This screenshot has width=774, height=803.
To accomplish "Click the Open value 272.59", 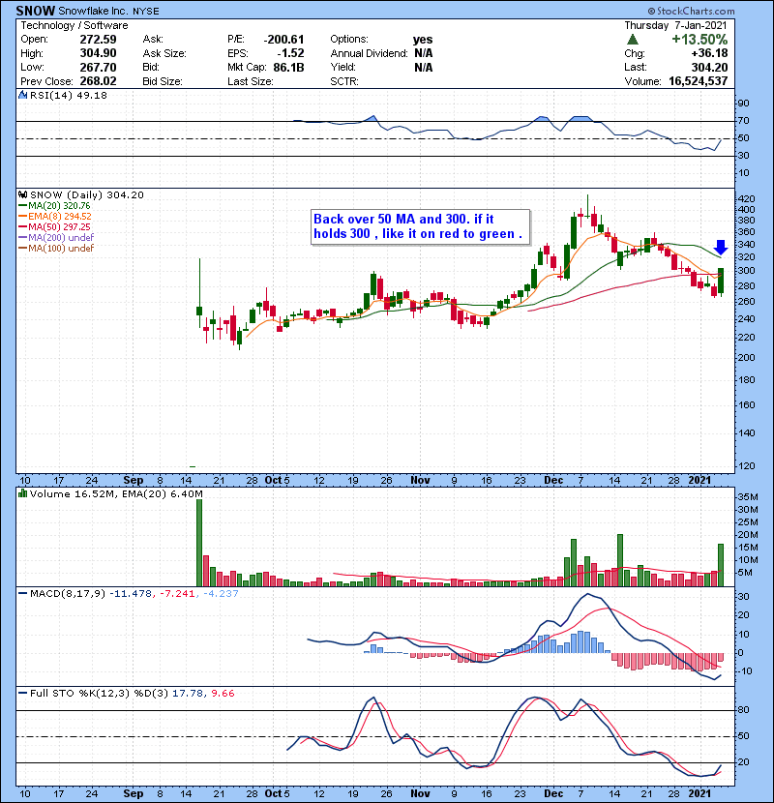I will point(98,40).
